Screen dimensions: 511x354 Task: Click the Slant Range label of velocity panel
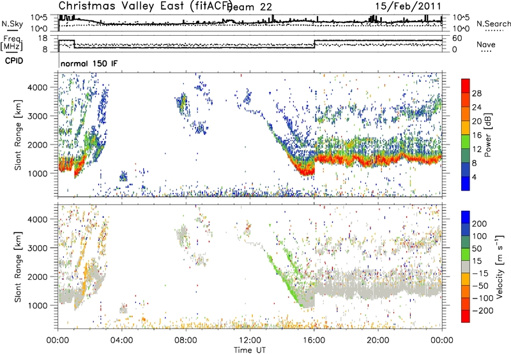[x=18, y=266]
